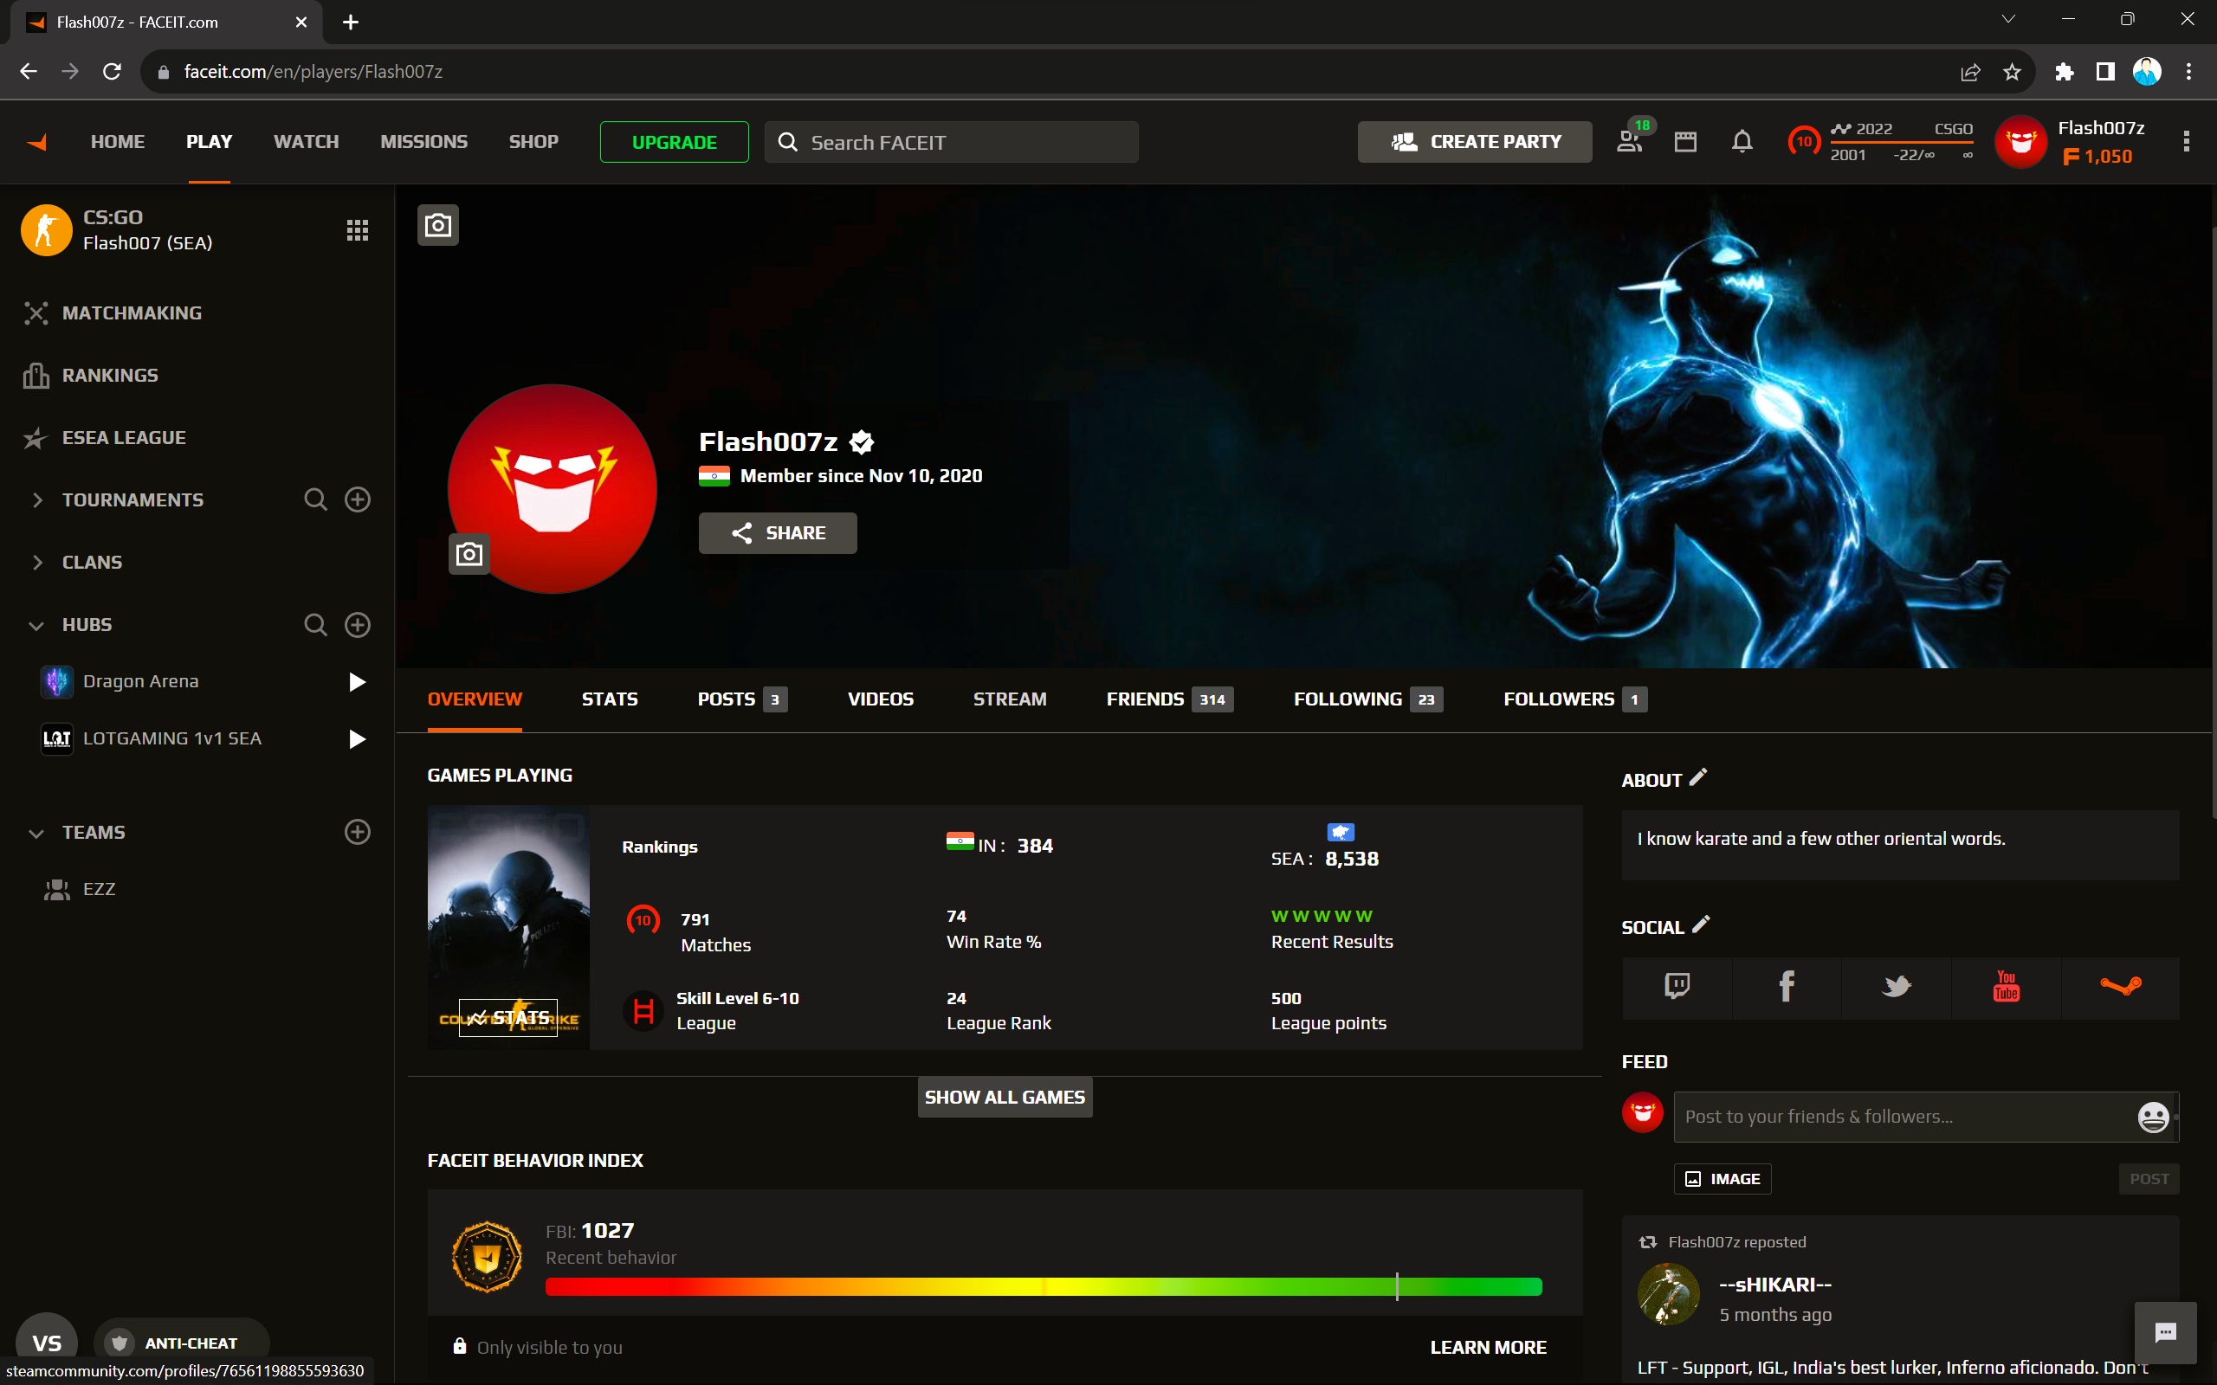Click the YouTube social icon

[x=2006, y=987]
